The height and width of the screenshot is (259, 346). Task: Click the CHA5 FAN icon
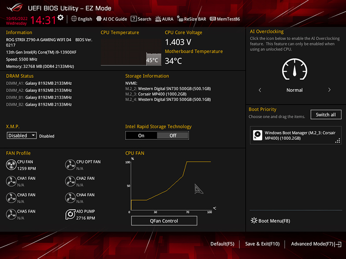(11, 214)
